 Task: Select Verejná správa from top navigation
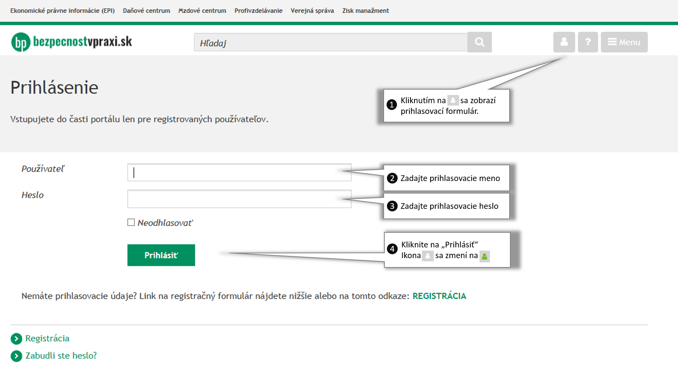(x=312, y=11)
